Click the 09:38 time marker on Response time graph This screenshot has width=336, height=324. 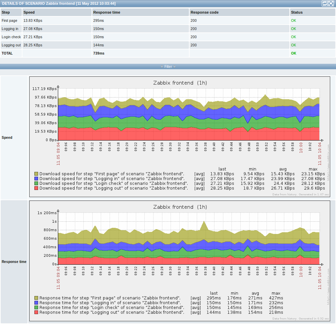point(206,271)
